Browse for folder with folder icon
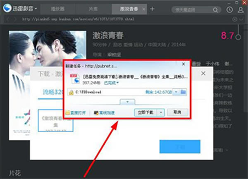Screen dimensions: 248x179 [x=183, y=92]
